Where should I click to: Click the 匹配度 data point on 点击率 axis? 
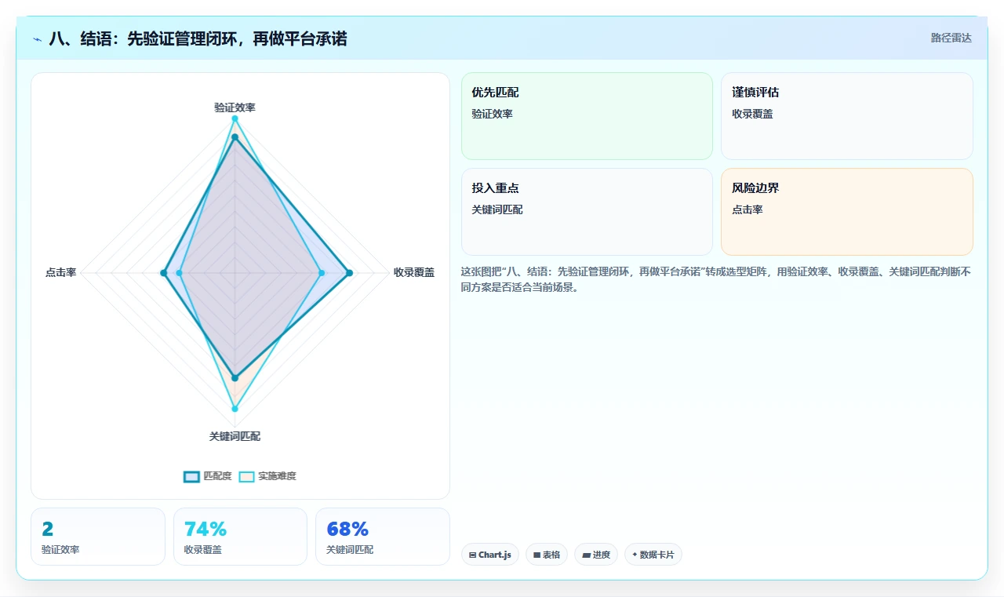coord(163,273)
